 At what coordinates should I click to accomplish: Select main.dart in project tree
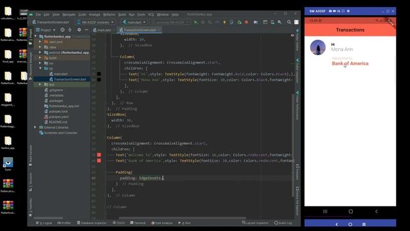tap(60, 74)
